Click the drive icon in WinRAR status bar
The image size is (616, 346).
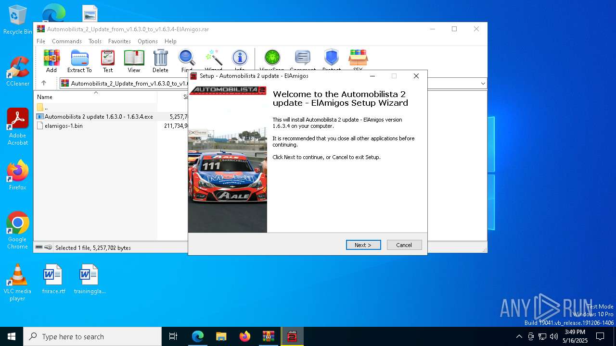click(x=39, y=247)
